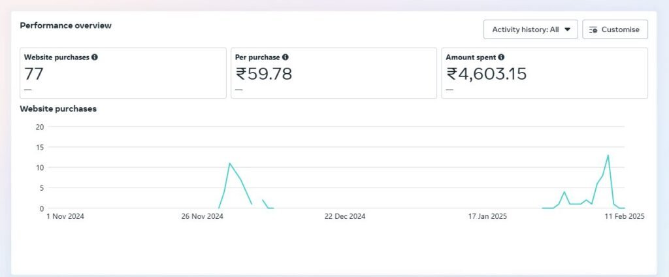The height and width of the screenshot is (277, 669).
Task: Click the Website purchases chart title
Action: point(58,108)
